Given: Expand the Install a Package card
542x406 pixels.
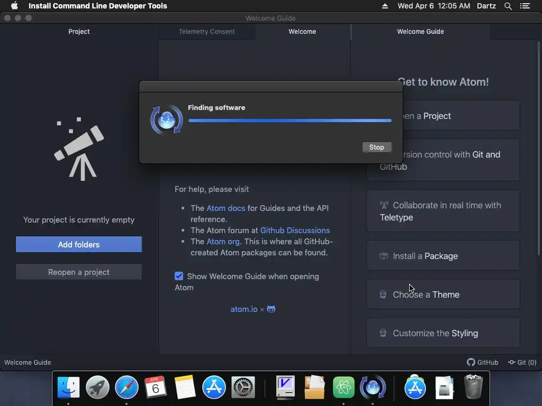Looking at the screenshot, I should tap(443, 256).
